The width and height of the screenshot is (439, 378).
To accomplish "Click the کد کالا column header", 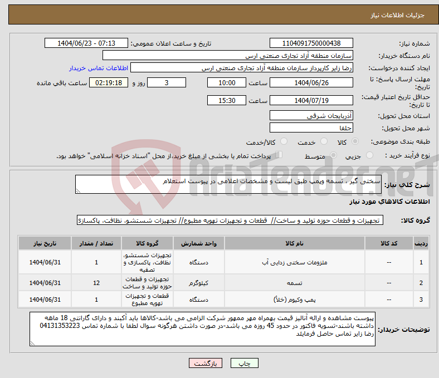I will tap(389, 243).
